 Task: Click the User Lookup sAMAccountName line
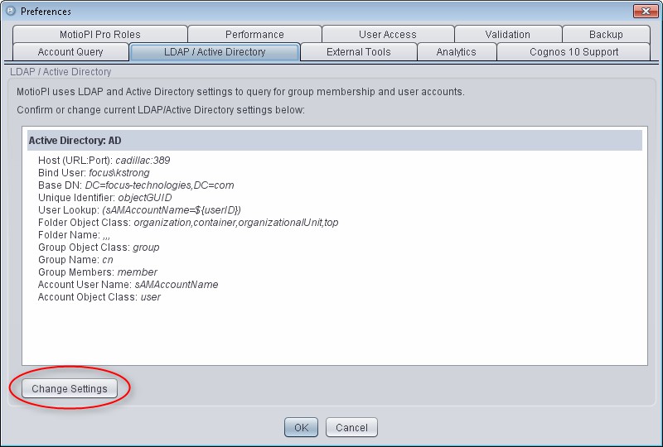[139, 210]
